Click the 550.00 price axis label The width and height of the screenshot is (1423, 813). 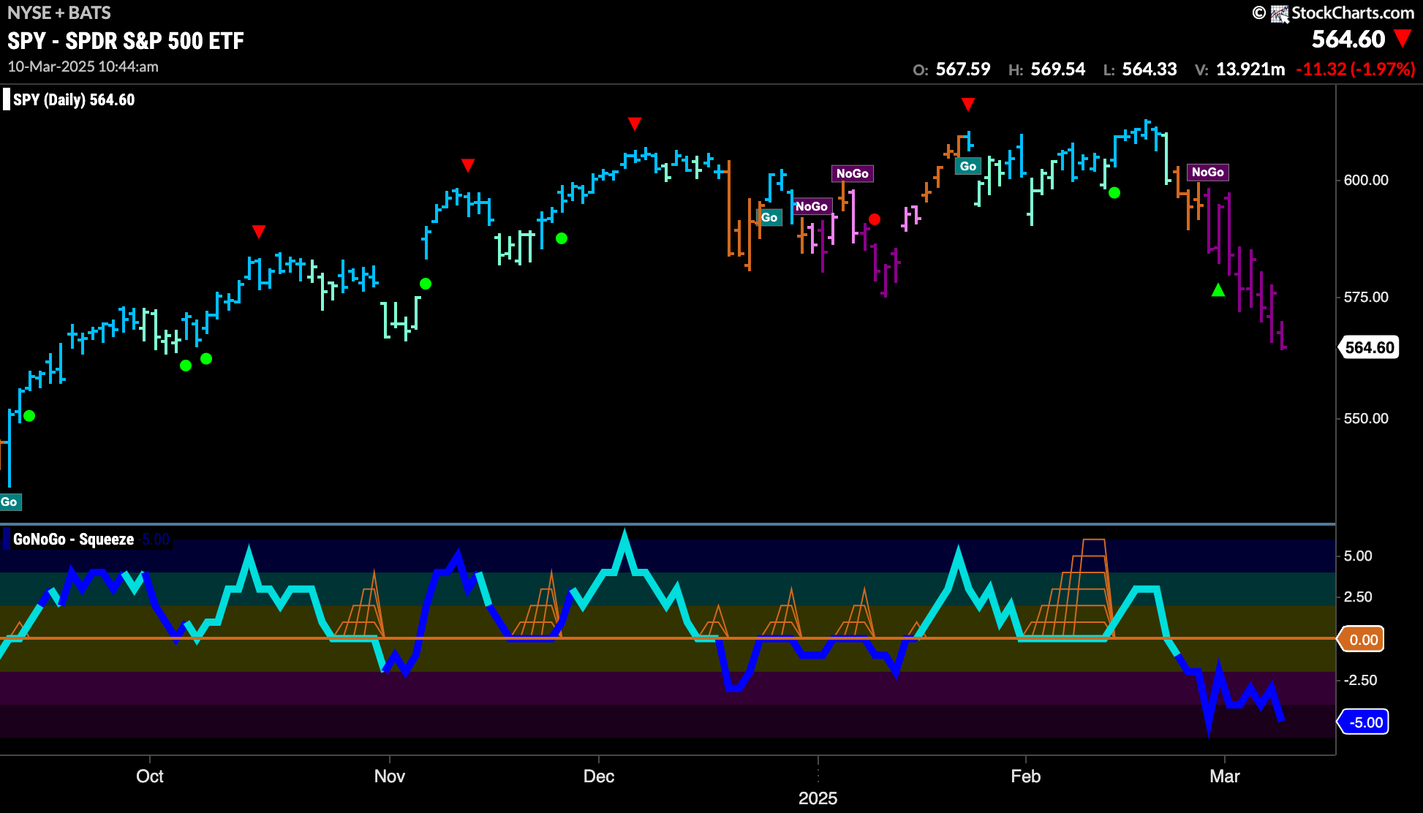tap(1366, 418)
